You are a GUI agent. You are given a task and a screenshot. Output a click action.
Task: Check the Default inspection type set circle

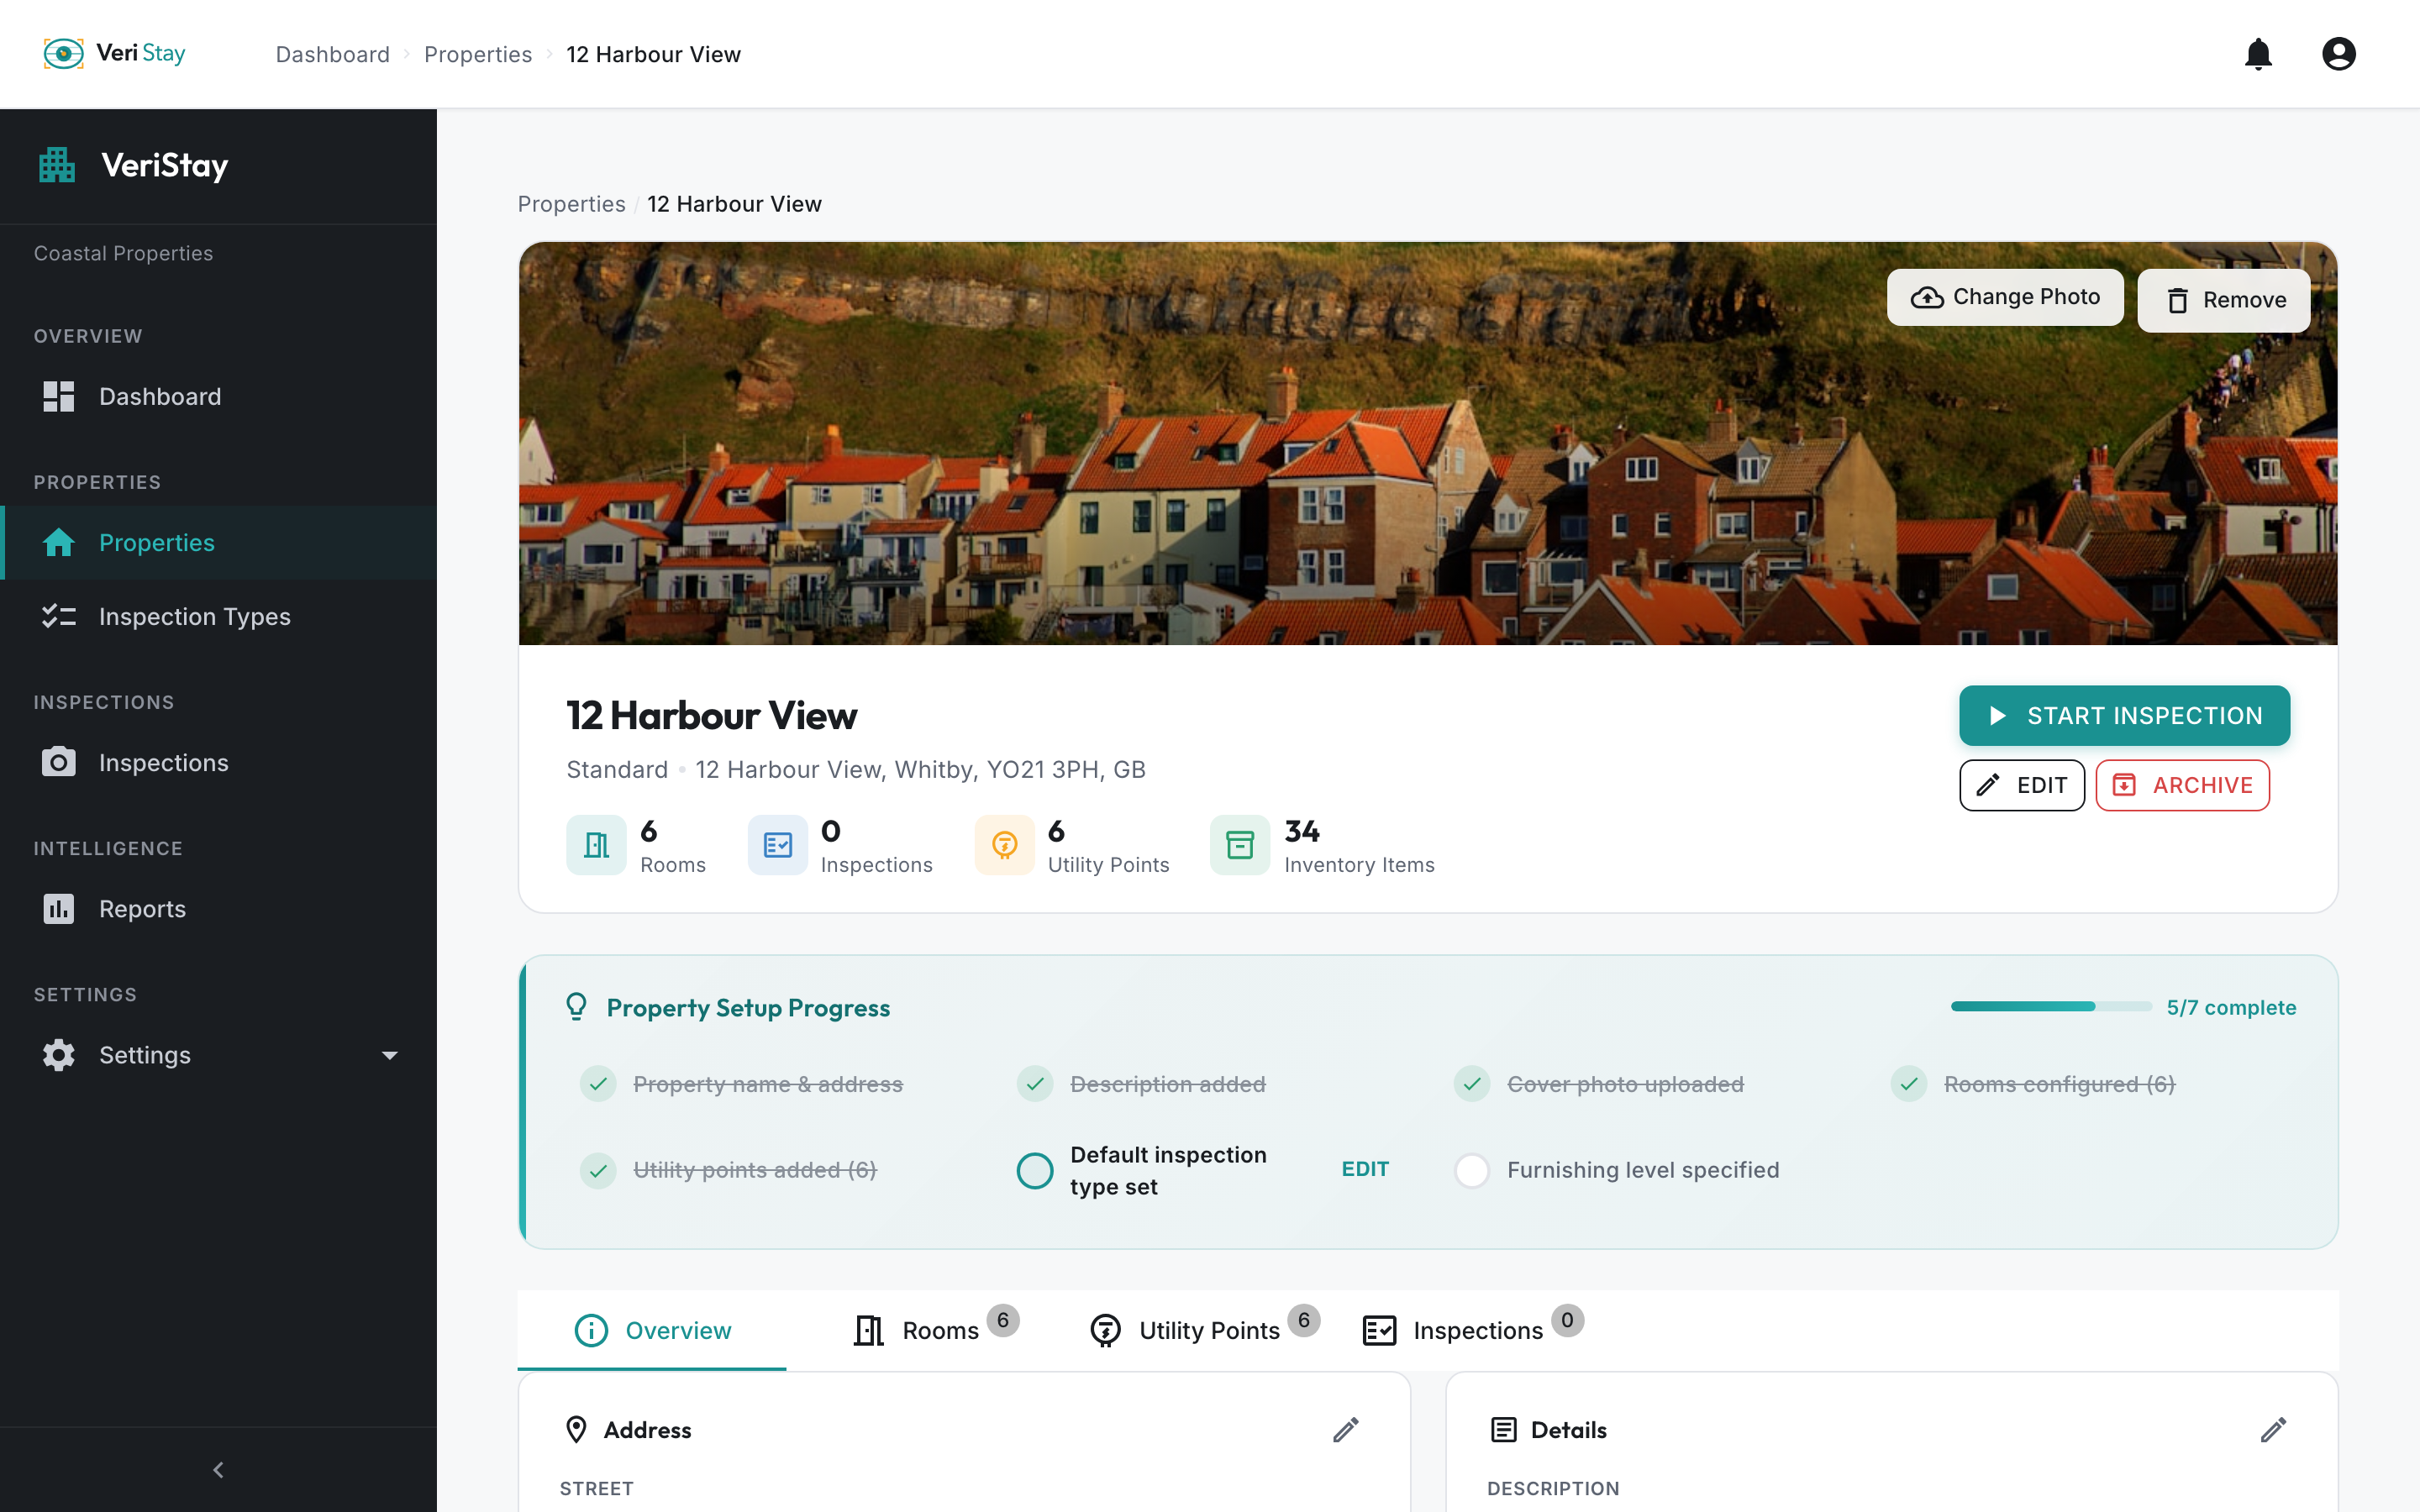coord(1036,1170)
